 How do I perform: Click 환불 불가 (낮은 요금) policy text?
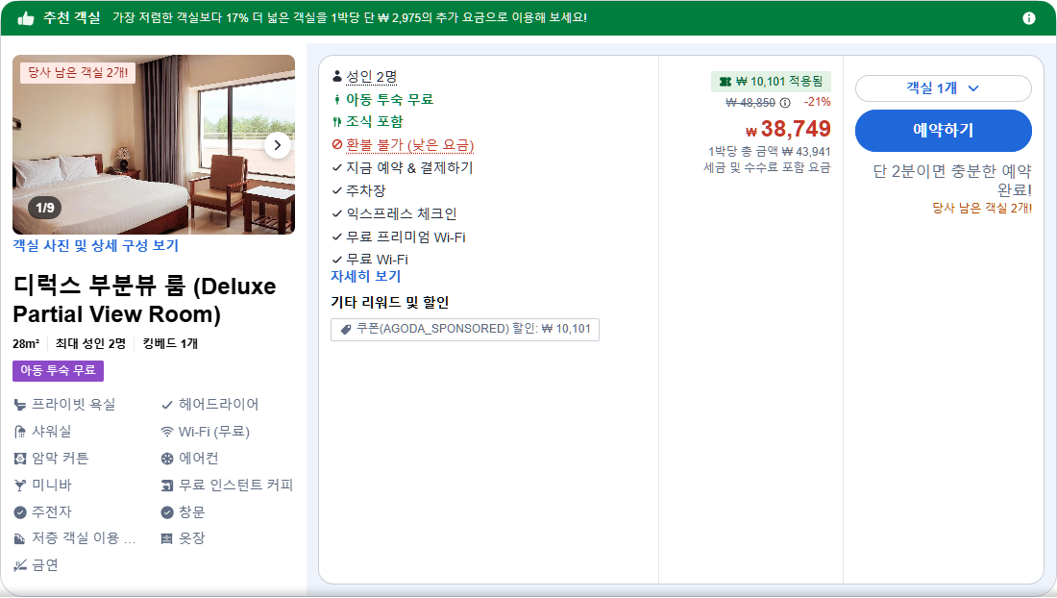tap(410, 145)
